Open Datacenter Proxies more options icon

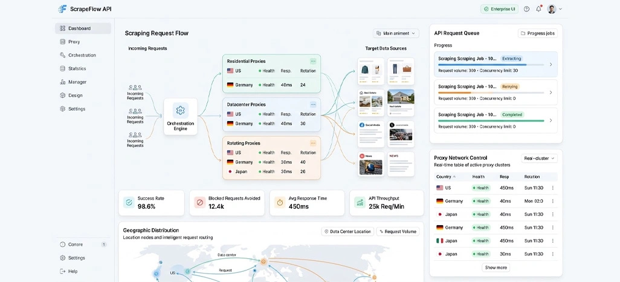pyautogui.click(x=313, y=105)
